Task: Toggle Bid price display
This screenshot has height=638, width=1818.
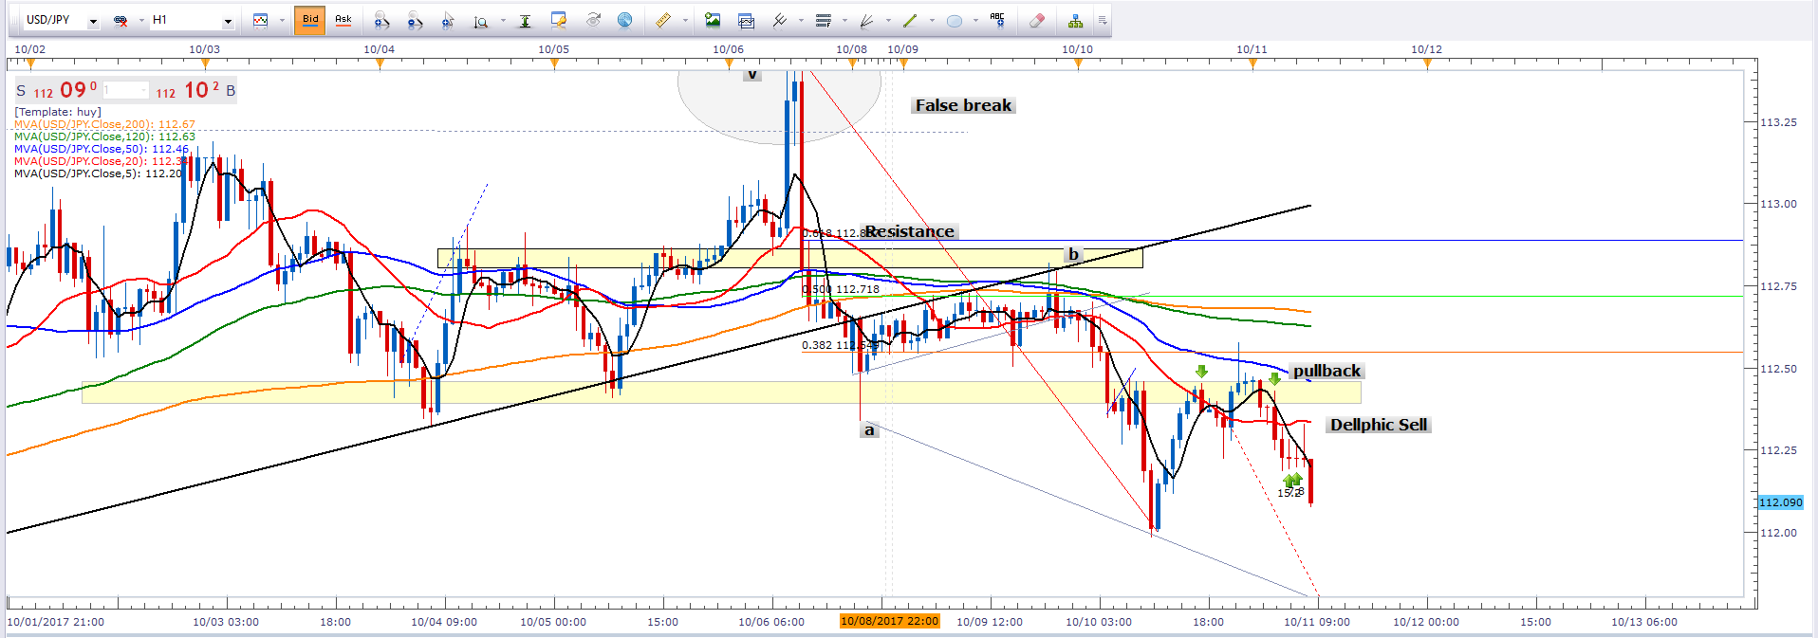Action: pos(310,20)
